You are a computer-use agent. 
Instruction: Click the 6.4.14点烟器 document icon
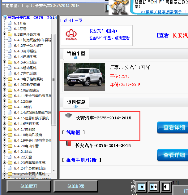tap(10, 112)
